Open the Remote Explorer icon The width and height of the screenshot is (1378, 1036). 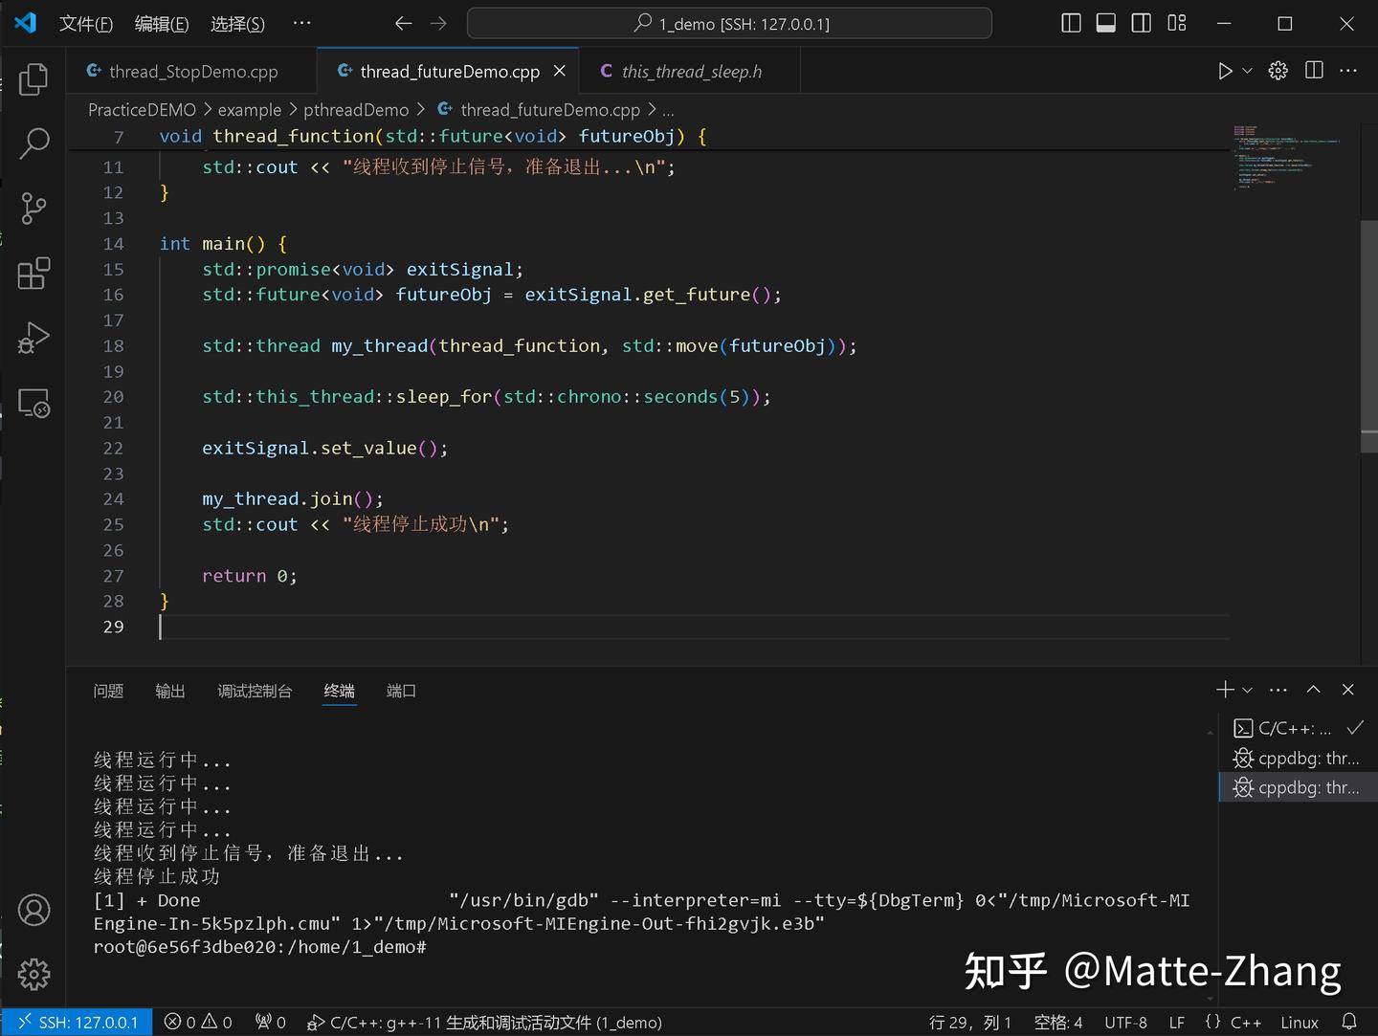pos(34,403)
